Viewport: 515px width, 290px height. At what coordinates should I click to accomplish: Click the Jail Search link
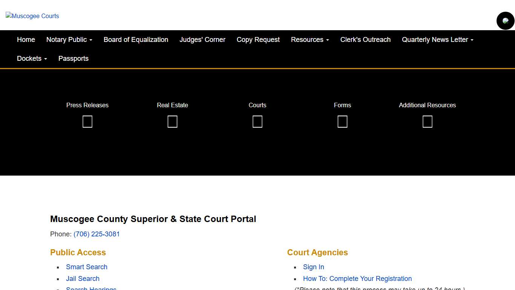(83, 279)
